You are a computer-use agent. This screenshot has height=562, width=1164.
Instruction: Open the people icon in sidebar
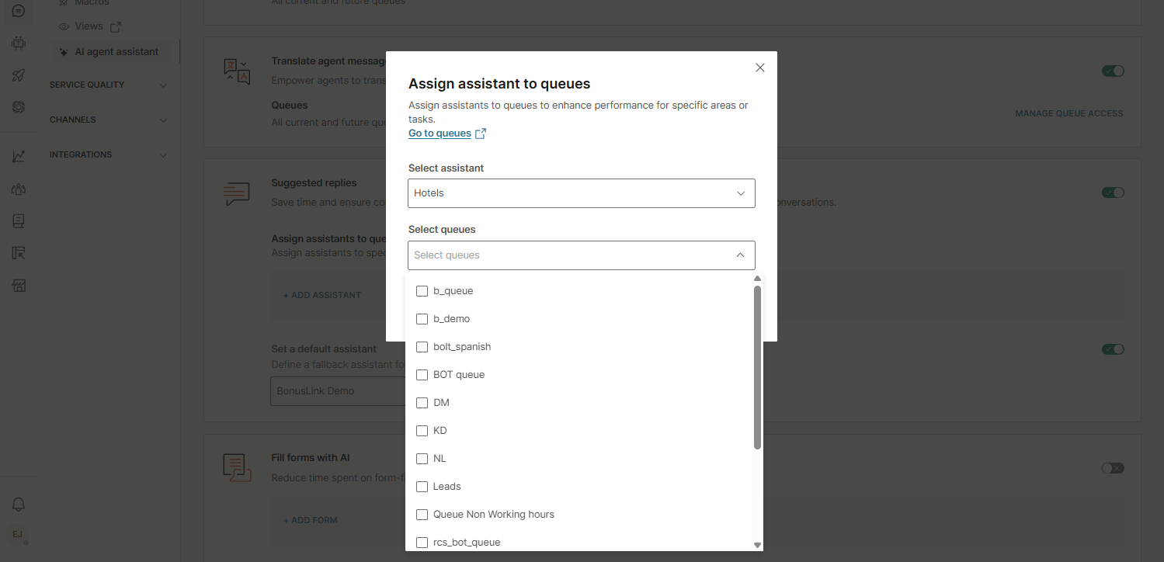(x=19, y=189)
